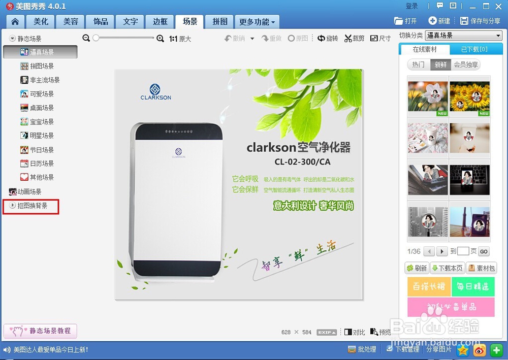Select 节日场景 category
508x360 pixels.
click(37, 150)
